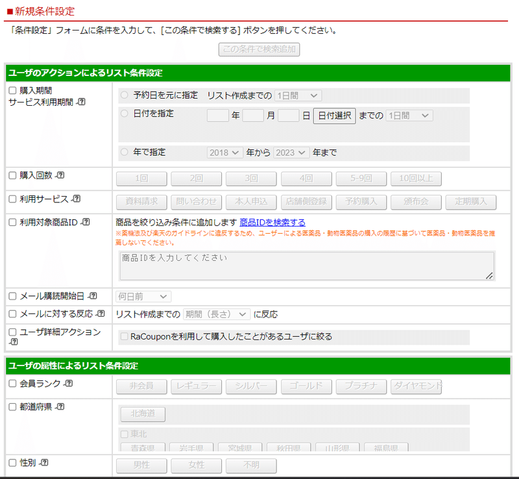Click the 定期購入 service button

470,202
